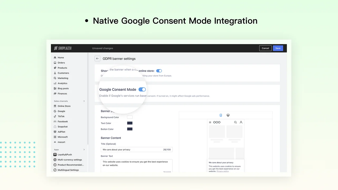The image size is (338, 190).
Task: Edit the banner Title input field
Action: pos(137,149)
